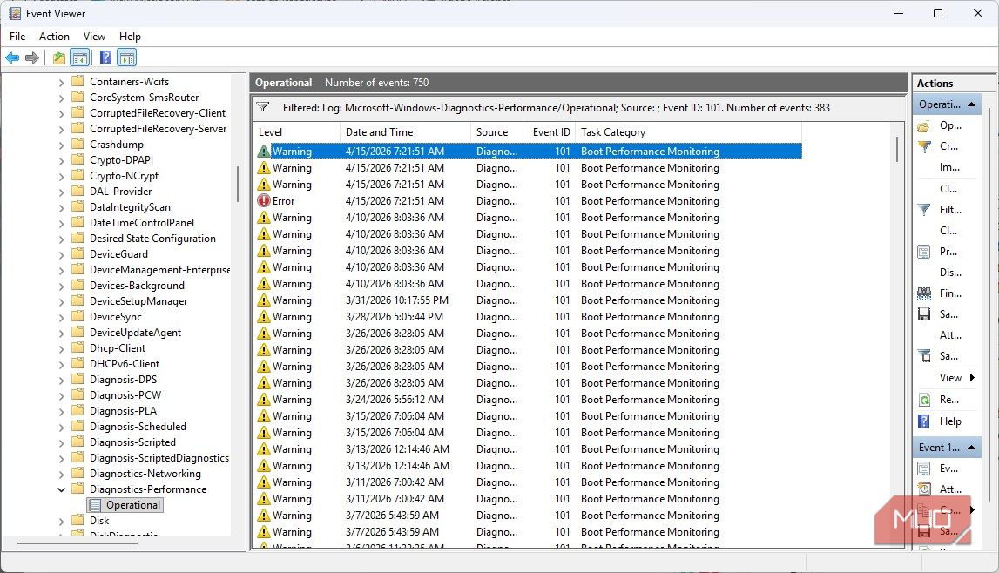Select the DHCPv6-Client tree item
This screenshot has height=573, width=999.
pyautogui.click(x=125, y=364)
